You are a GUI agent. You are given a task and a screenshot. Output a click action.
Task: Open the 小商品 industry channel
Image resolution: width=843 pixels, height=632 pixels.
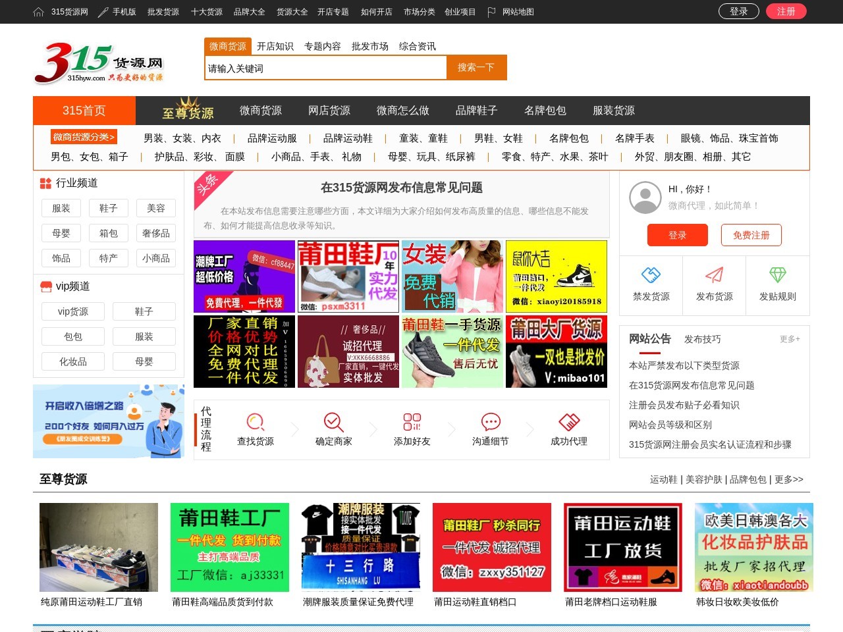156,258
